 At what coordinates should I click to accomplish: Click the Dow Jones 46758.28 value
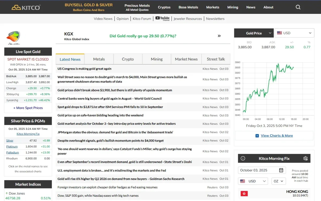(13, 198)
